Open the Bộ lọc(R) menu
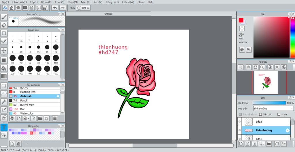 pyautogui.click(x=46, y=2)
